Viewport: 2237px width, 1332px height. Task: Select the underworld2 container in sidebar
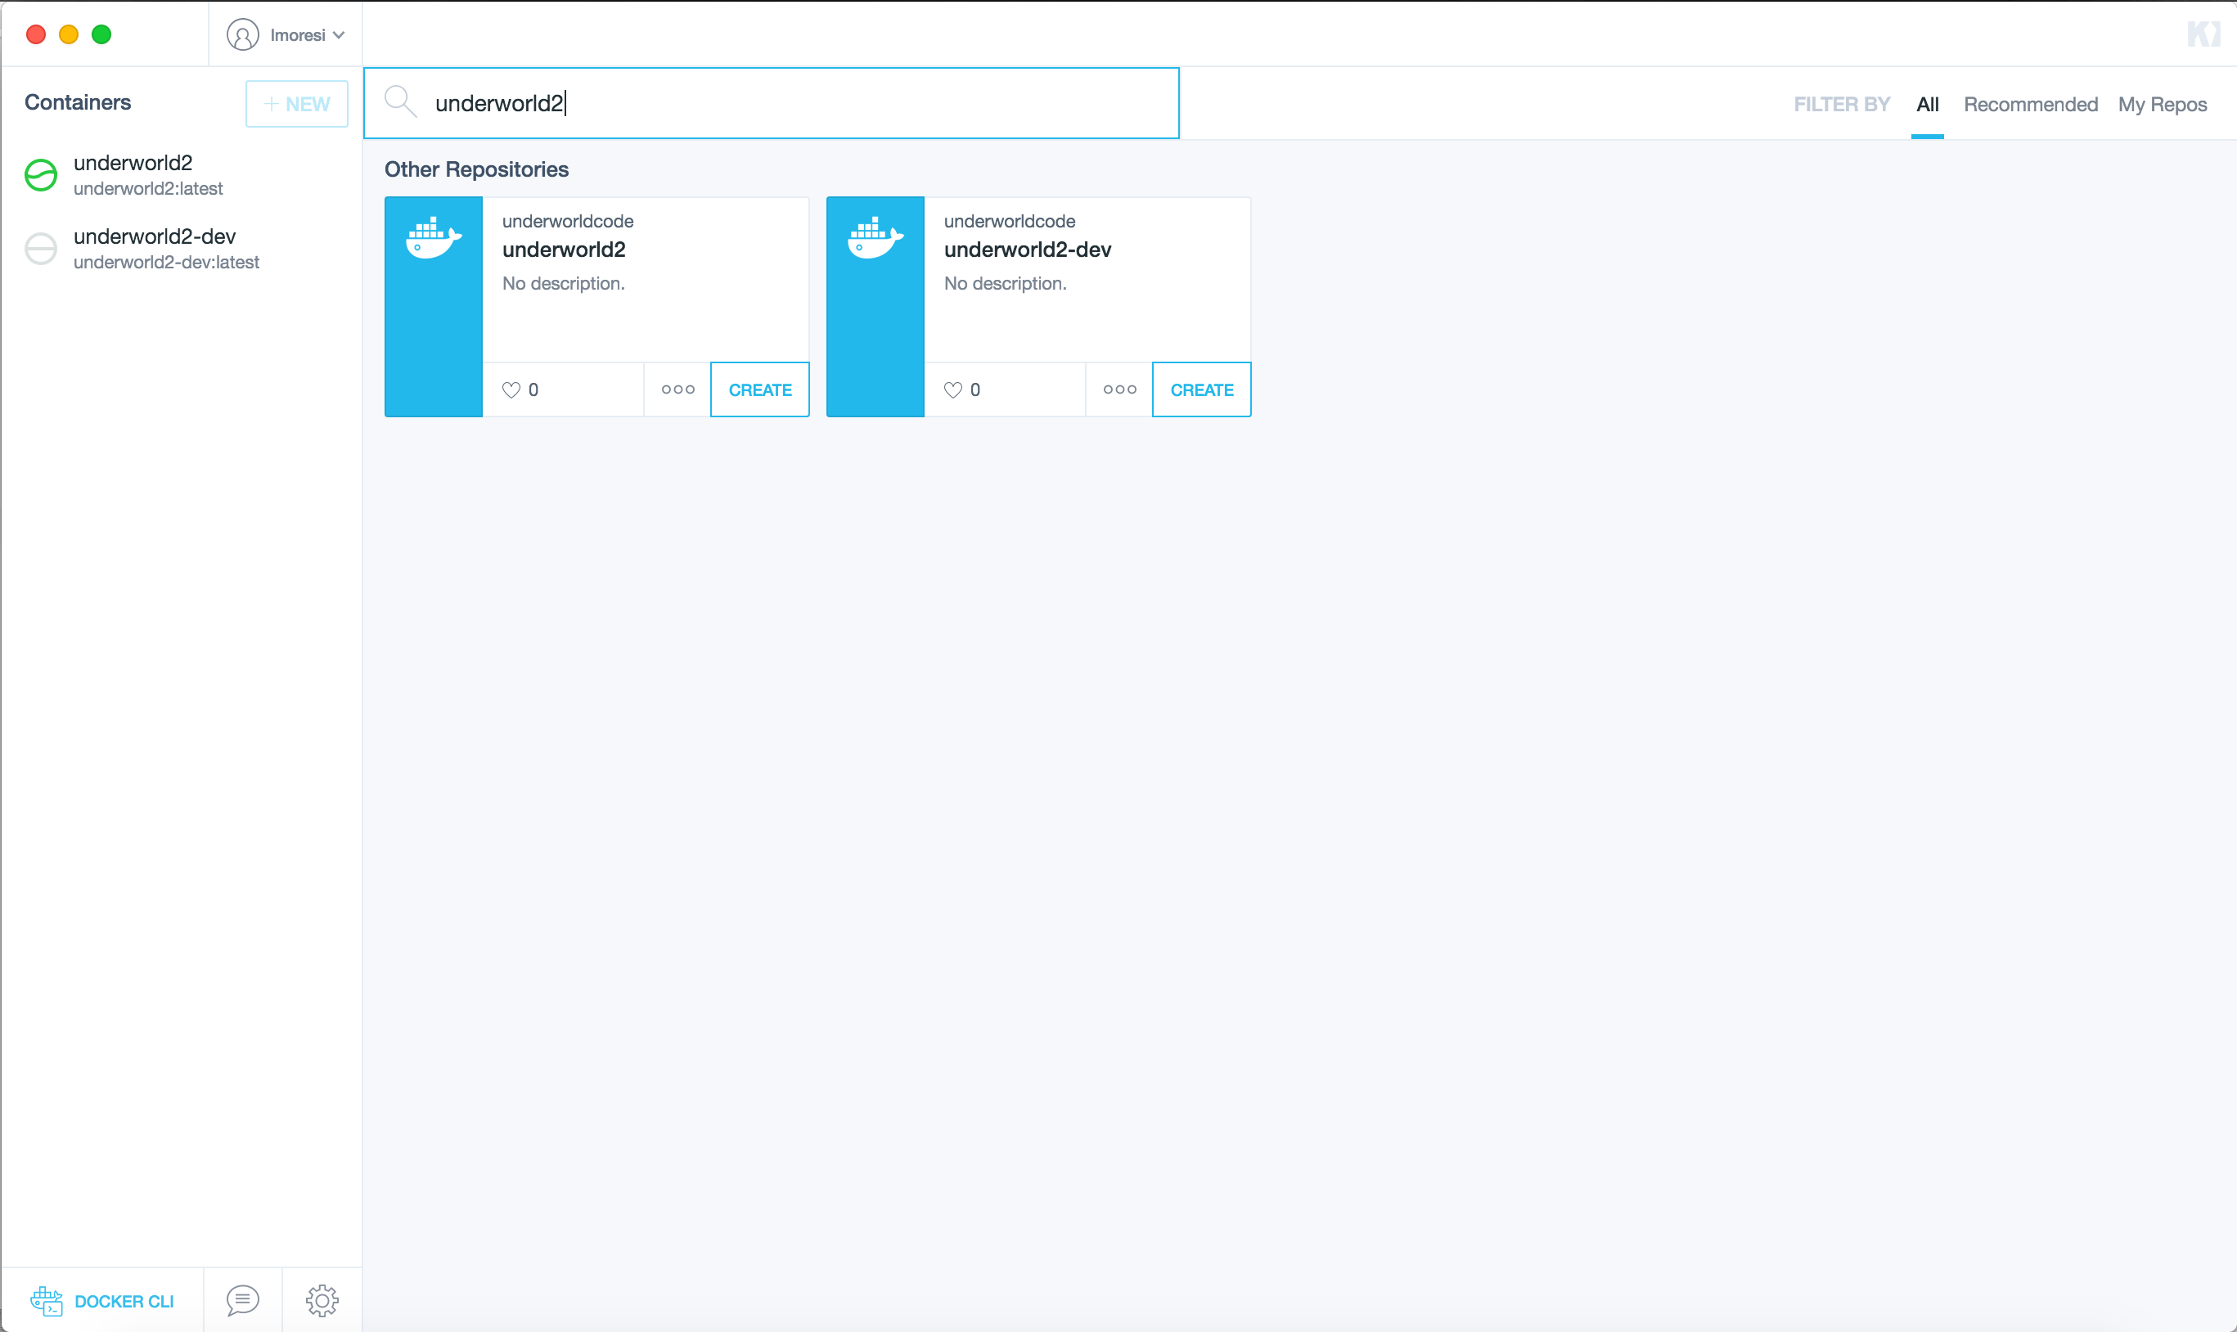[x=182, y=174]
